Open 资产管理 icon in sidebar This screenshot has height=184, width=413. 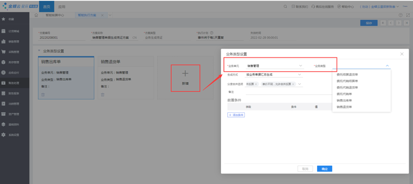(x=4, y=114)
